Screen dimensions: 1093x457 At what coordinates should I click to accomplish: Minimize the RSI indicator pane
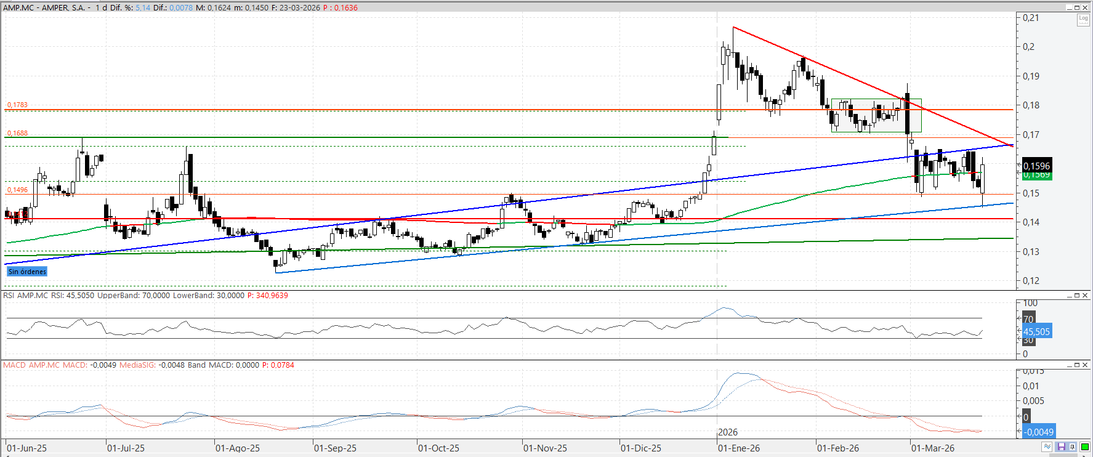[1070, 296]
